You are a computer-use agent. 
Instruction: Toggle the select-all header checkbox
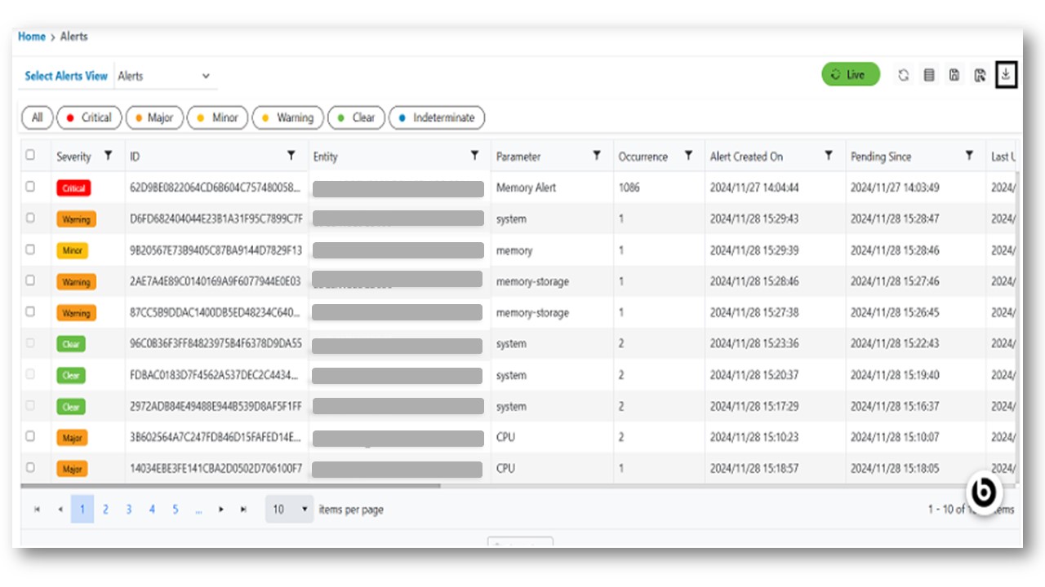click(30, 155)
